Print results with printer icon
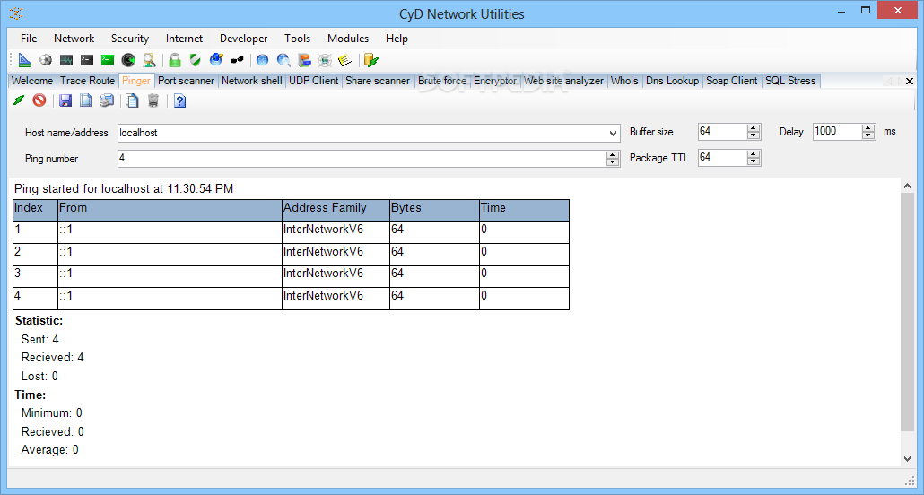The width and height of the screenshot is (924, 495). (107, 100)
